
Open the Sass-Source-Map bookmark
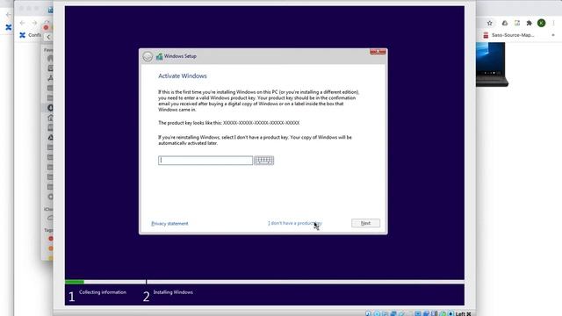509,35
